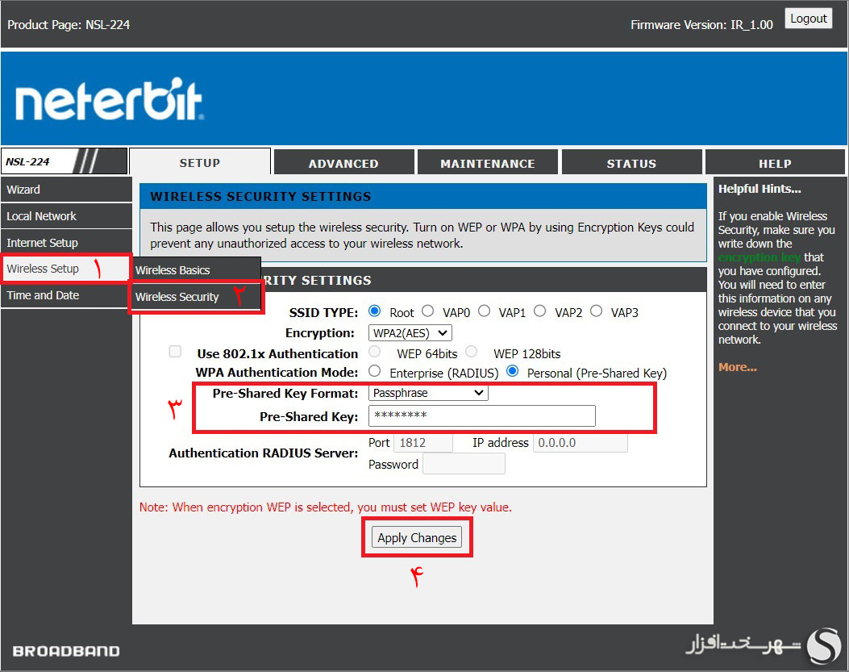849x672 pixels.
Task: Follow the More... helpful hints link
Action: pyautogui.click(x=738, y=367)
